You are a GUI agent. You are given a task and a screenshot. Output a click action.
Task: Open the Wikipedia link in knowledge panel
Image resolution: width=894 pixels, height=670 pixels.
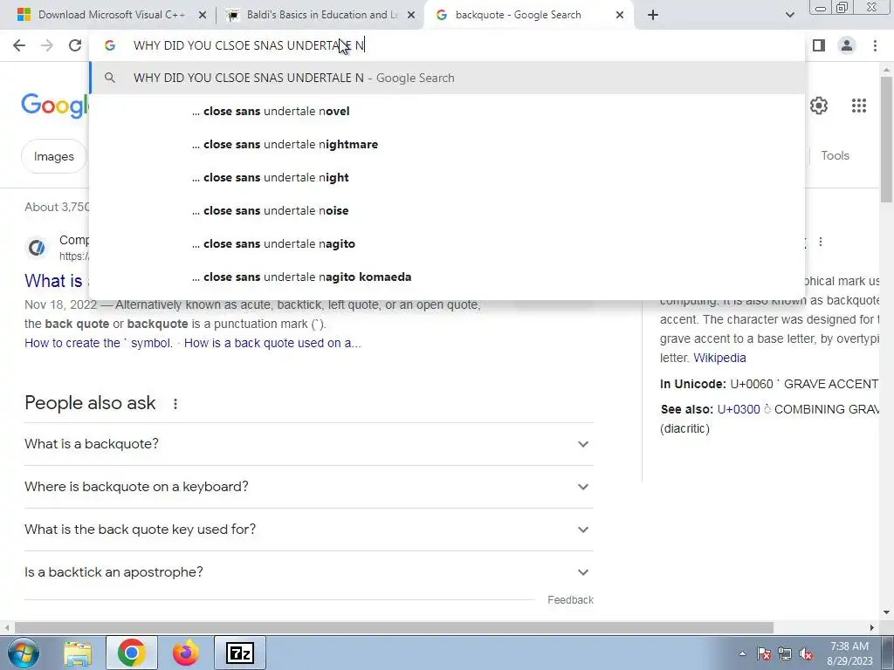[x=719, y=358]
